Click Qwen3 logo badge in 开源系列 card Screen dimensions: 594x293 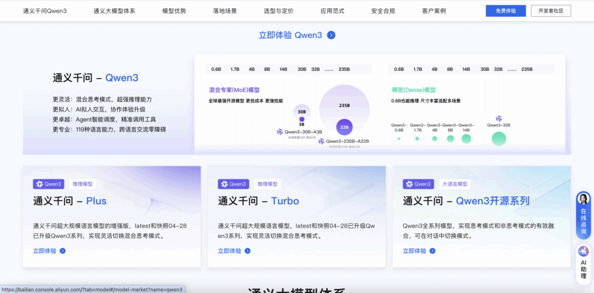tap(418, 185)
